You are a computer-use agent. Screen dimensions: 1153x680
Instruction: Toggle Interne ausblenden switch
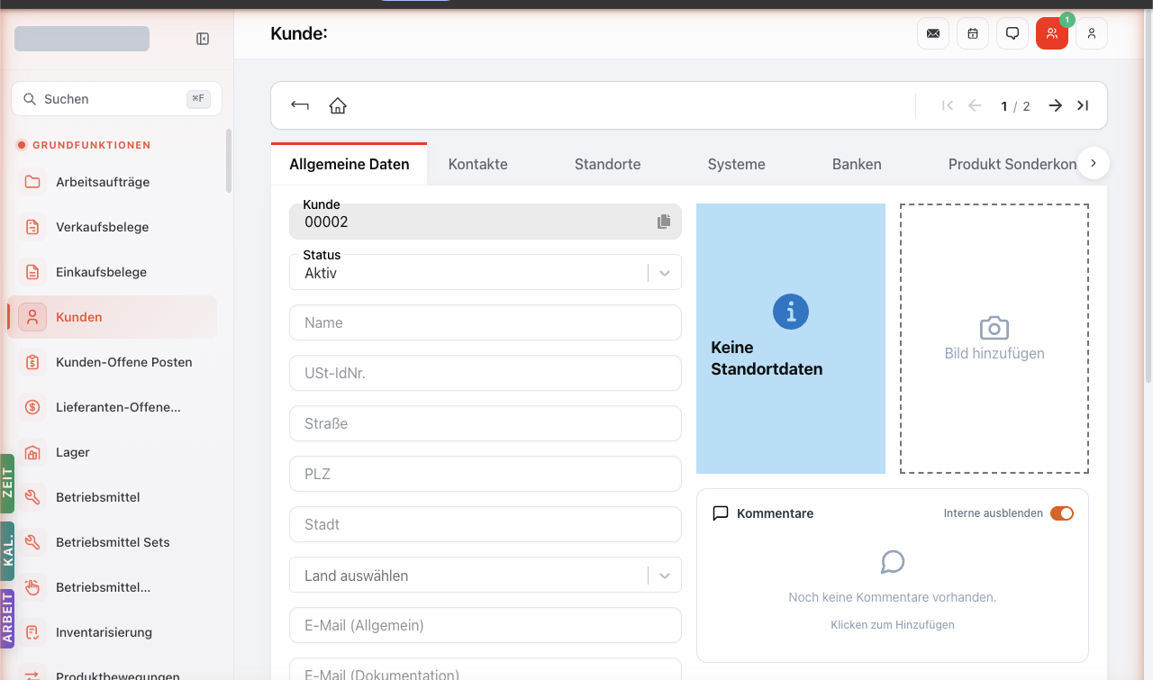[1062, 513]
